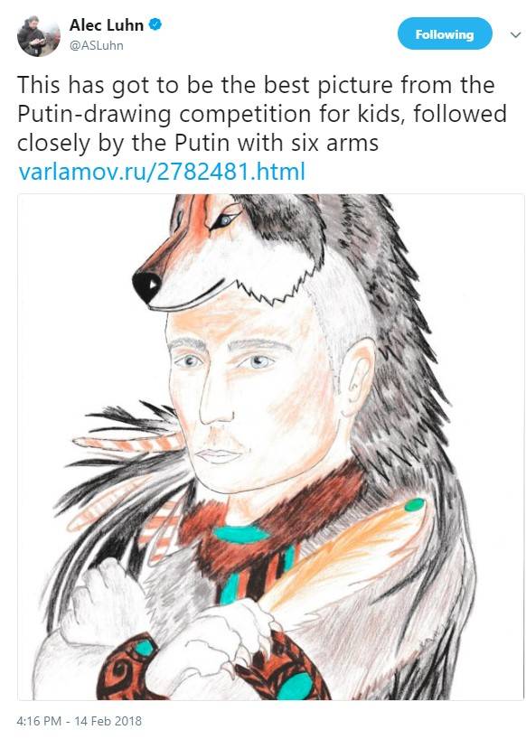The image size is (526, 739).
Task: Click the tweet text mentioning six arms
Action: pos(198,143)
